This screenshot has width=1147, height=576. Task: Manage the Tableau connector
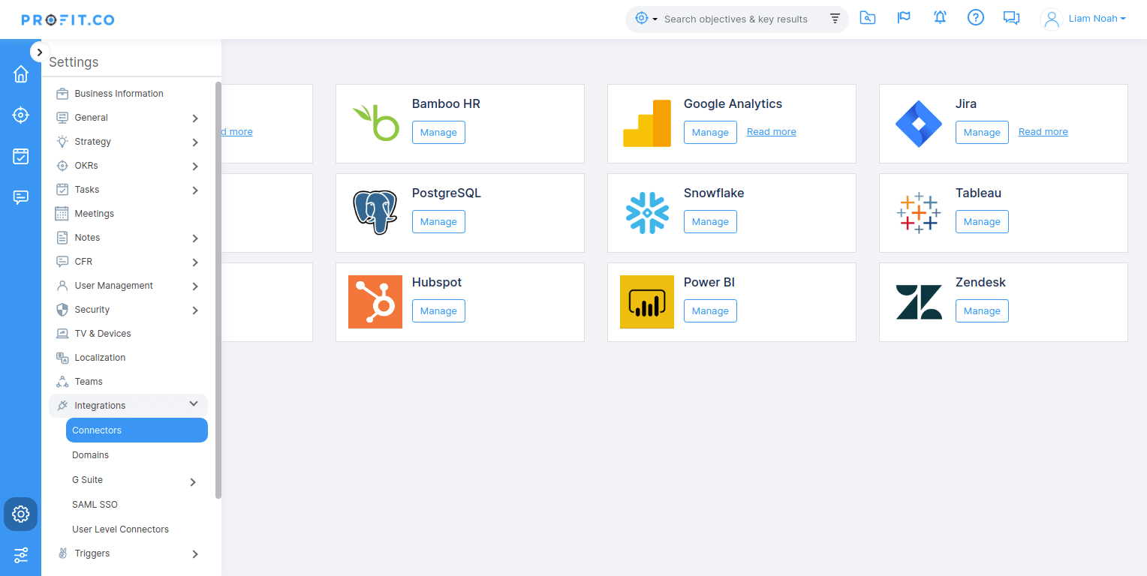[x=982, y=221]
